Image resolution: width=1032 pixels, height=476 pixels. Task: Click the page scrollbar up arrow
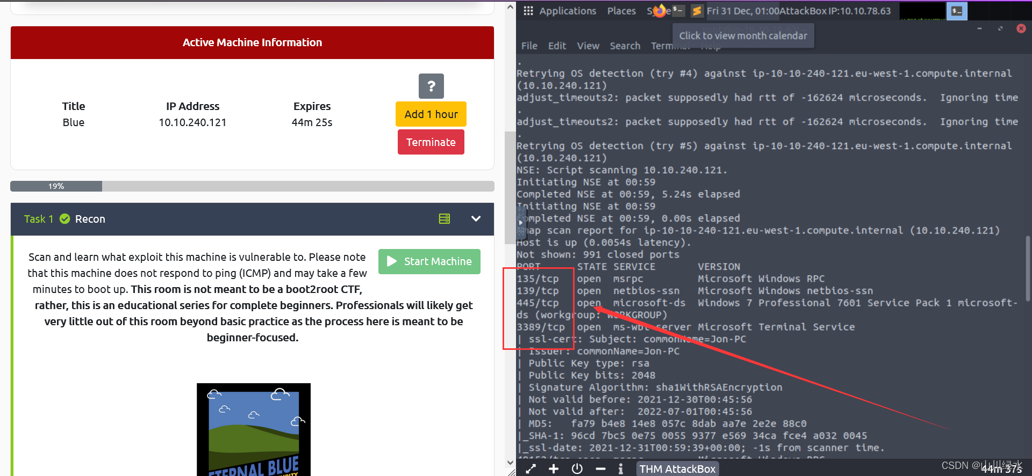click(x=510, y=7)
